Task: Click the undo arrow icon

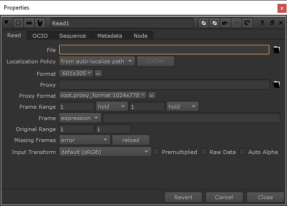Action: click(225, 23)
